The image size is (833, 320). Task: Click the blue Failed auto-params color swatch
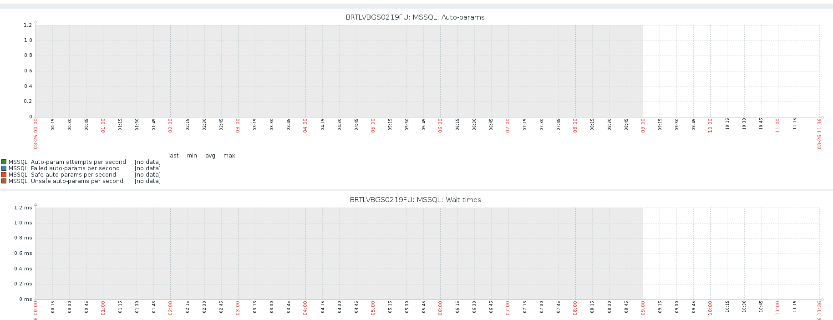pos(4,168)
